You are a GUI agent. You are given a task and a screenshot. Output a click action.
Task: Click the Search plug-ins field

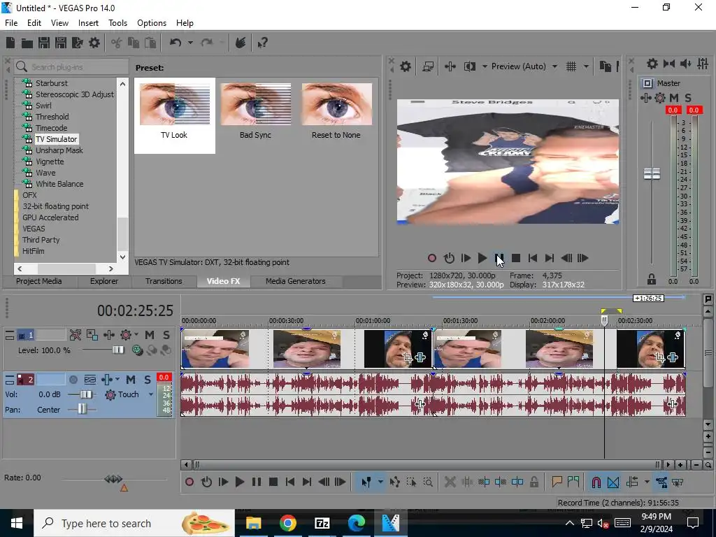pos(71,67)
